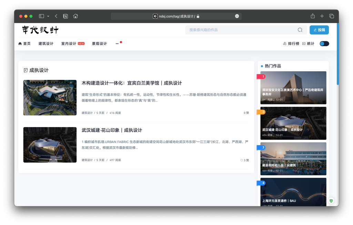
Task: Go back with the browser back arrow
Action: click(x=56, y=16)
